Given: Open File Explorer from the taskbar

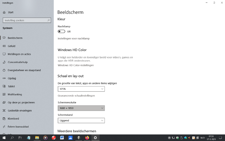Looking at the screenshot, I should [37, 138].
